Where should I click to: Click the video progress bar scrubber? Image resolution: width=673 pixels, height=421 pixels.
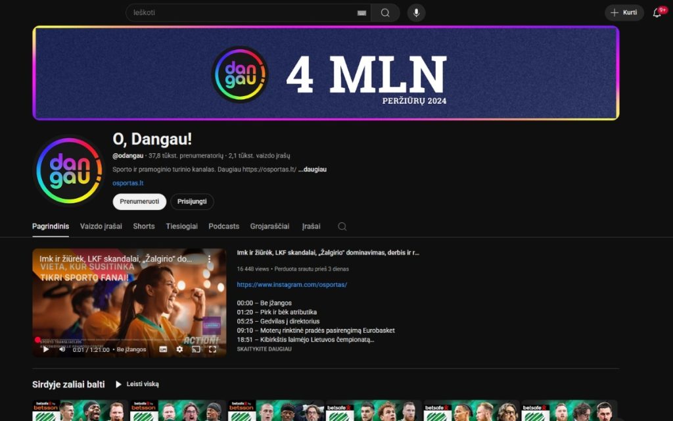pos(37,340)
